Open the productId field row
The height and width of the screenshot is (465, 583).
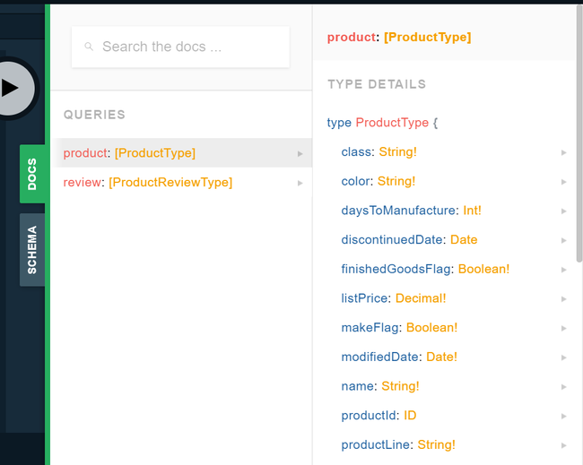point(368,415)
